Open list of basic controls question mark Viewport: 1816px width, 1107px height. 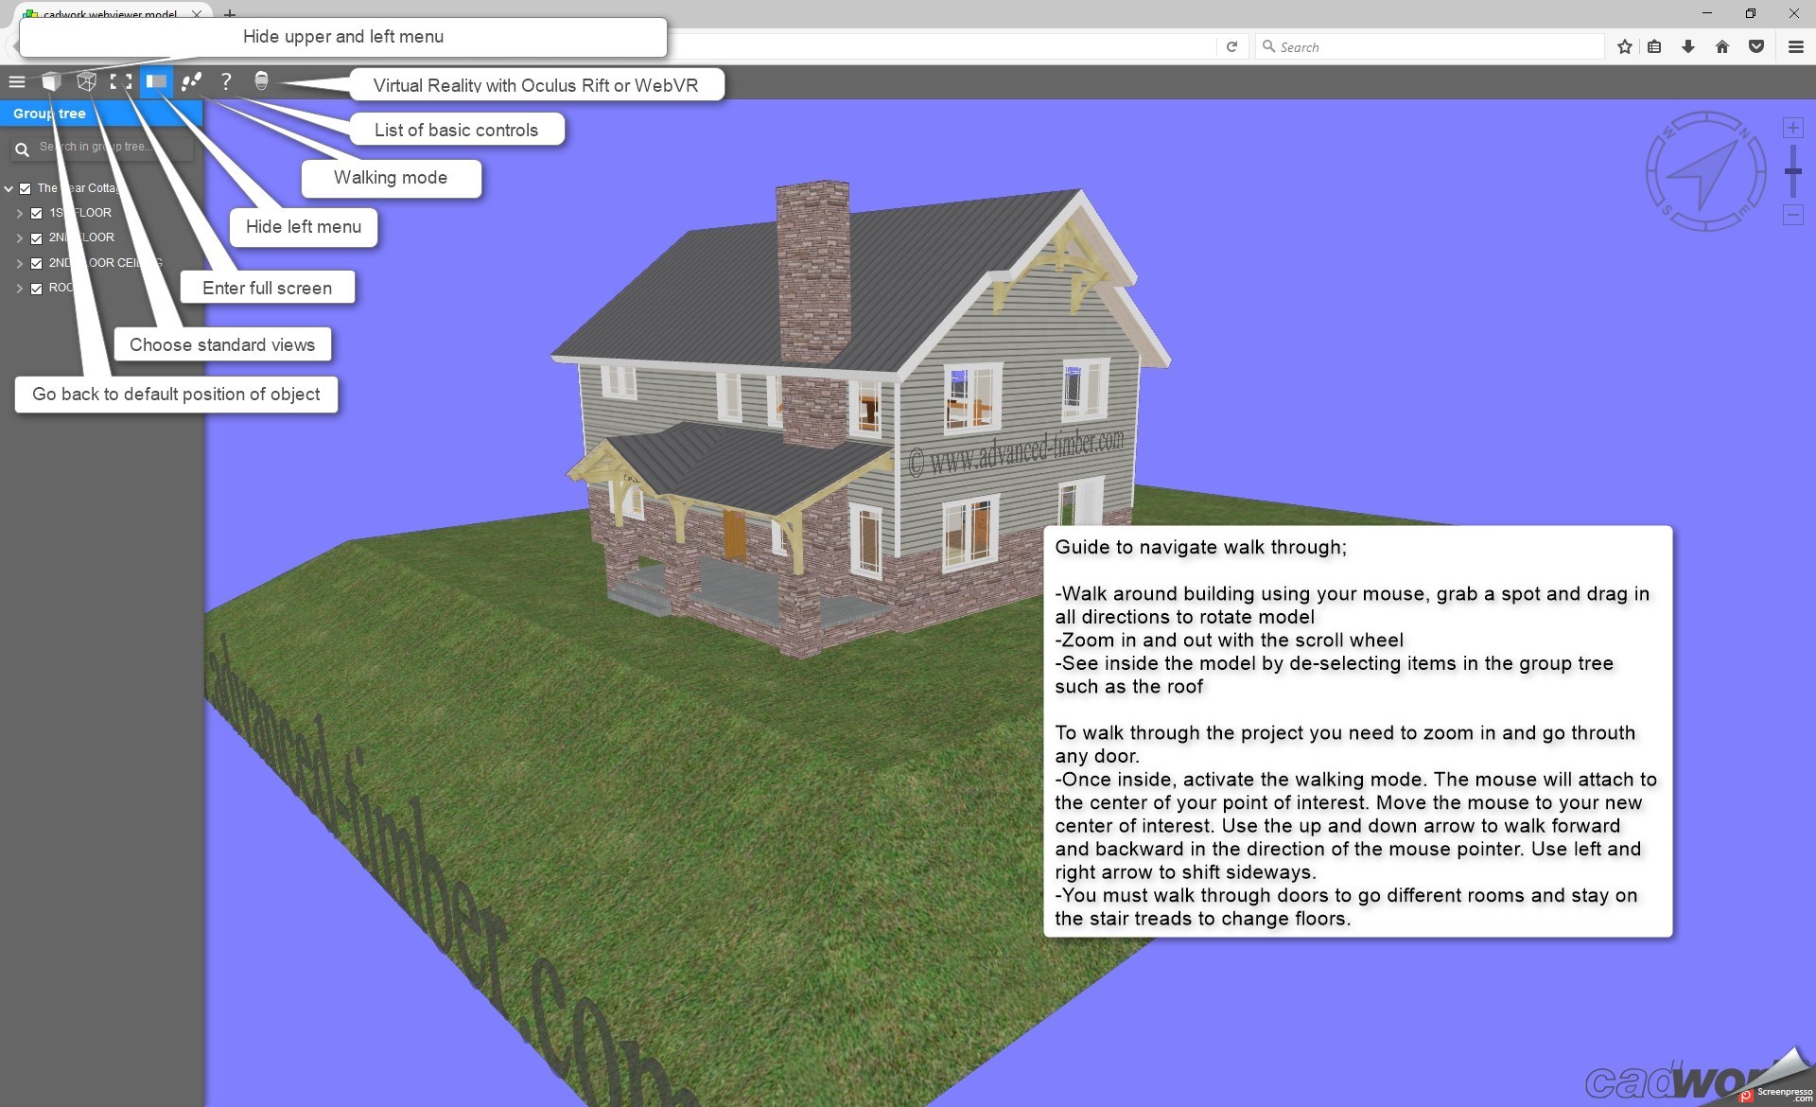(x=226, y=81)
